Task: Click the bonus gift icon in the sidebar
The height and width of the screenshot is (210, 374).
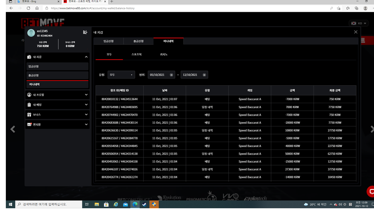Action: (x=29, y=115)
